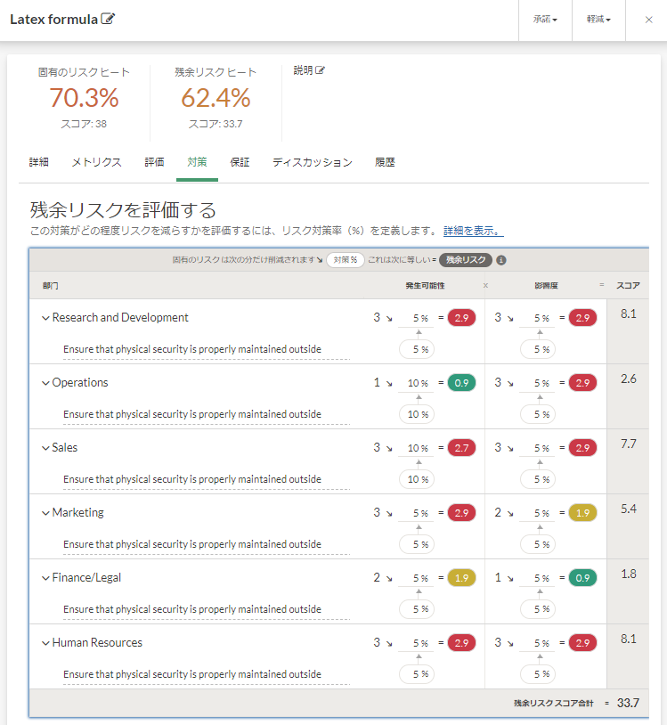The height and width of the screenshot is (725, 667).
Task: Collapse the Research and Development row
Action: pyautogui.click(x=45, y=318)
